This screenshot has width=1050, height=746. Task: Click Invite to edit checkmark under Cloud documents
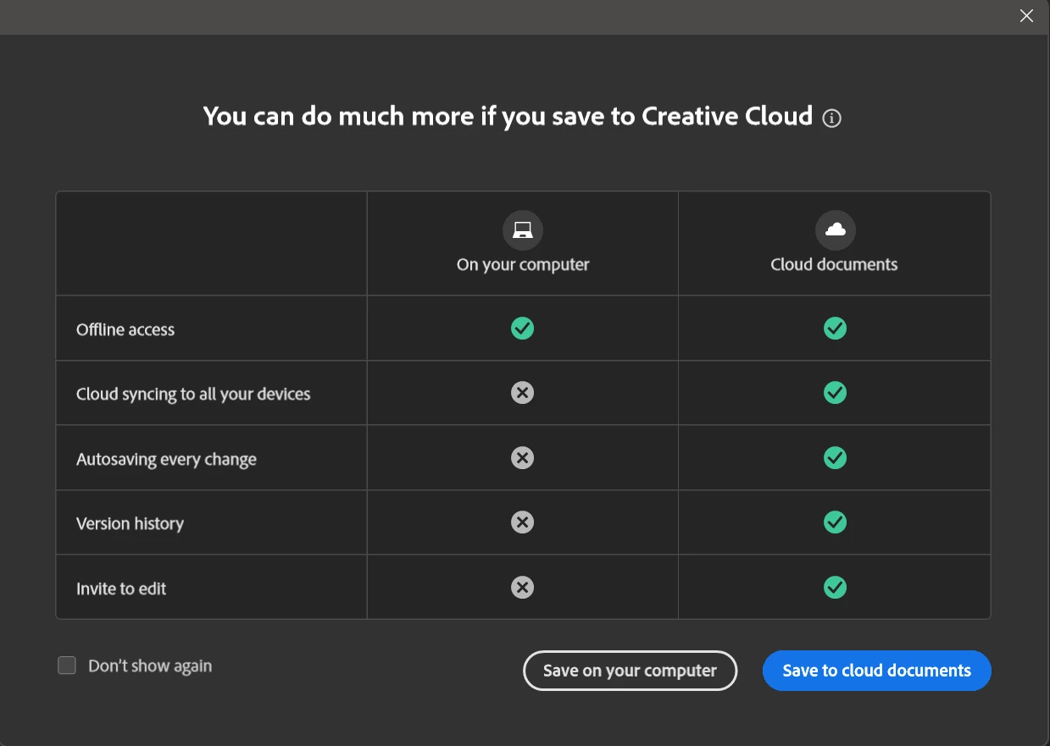836,588
